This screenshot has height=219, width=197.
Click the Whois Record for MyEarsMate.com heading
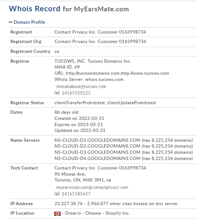coord(69,9)
